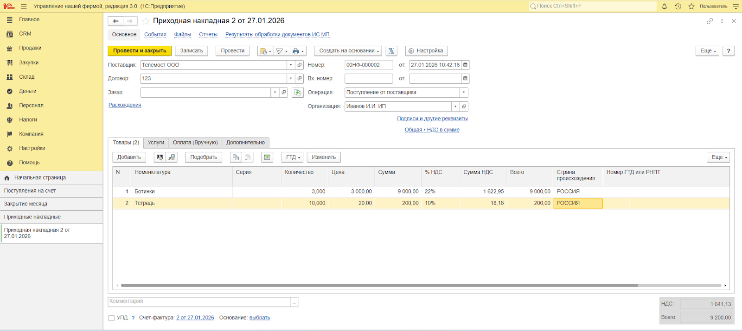742x331 pixels.
Task: Open Подписи и другие реквизиты link
Action: (432, 119)
